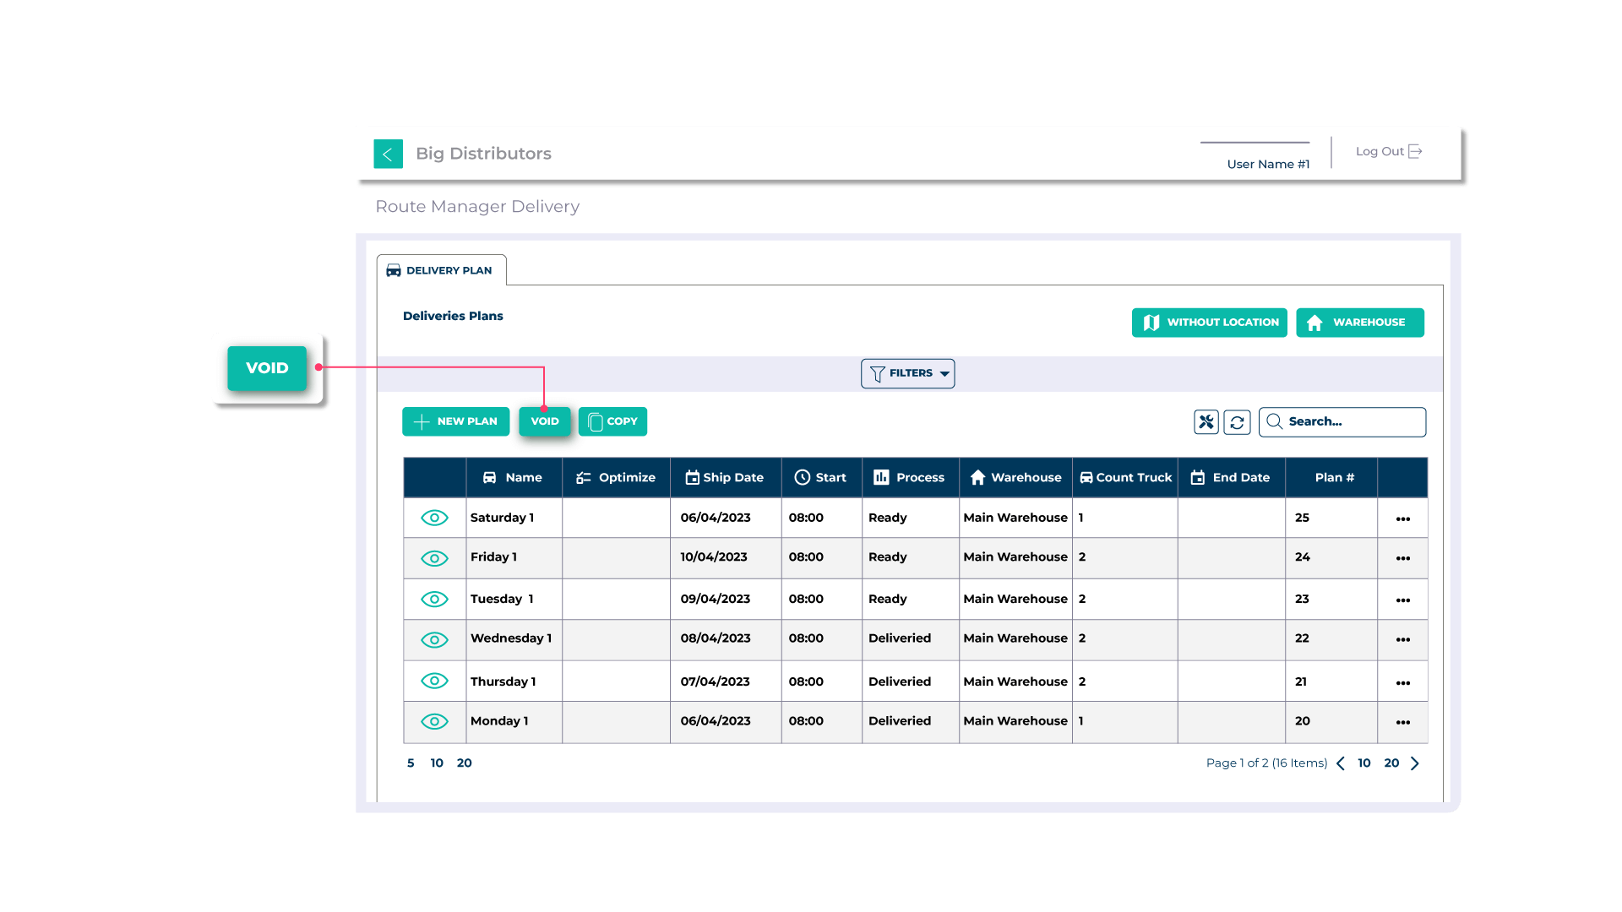Image resolution: width=1622 pixels, height=912 pixels.
Task: Show 20 items per page at bottom left
Action: pyautogui.click(x=464, y=763)
